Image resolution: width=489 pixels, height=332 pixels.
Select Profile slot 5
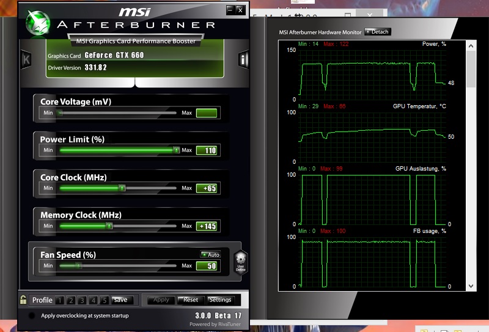[105, 300]
